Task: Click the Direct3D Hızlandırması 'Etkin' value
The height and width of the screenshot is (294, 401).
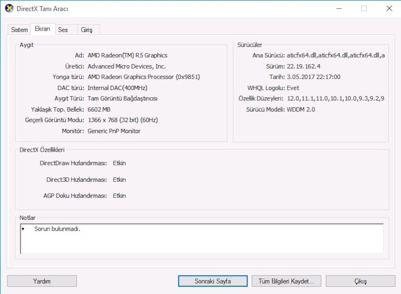Action: 119,180
